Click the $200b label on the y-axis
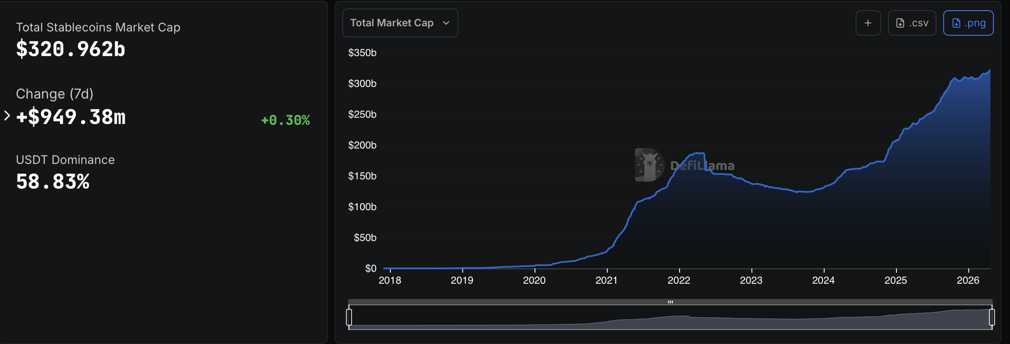This screenshot has width=1010, height=344. [x=362, y=145]
